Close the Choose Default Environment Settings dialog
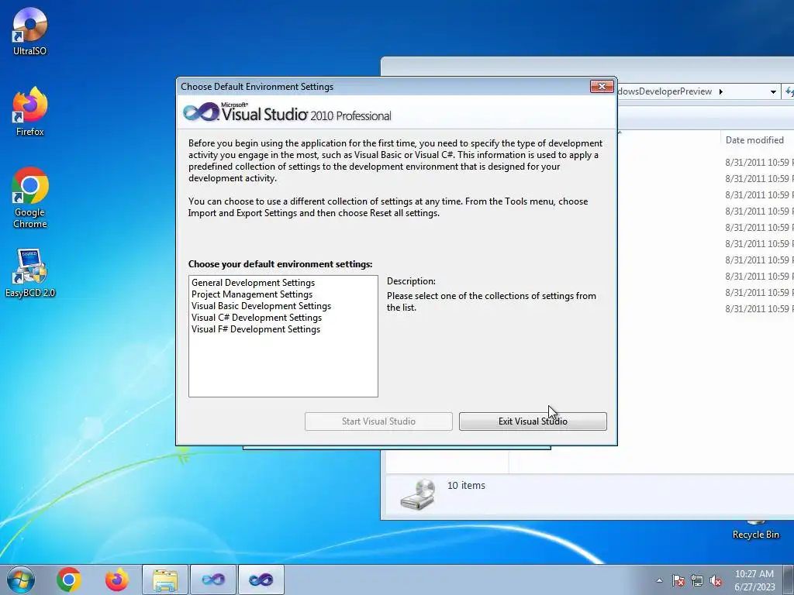The height and width of the screenshot is (595, 794). coord(602,87)
